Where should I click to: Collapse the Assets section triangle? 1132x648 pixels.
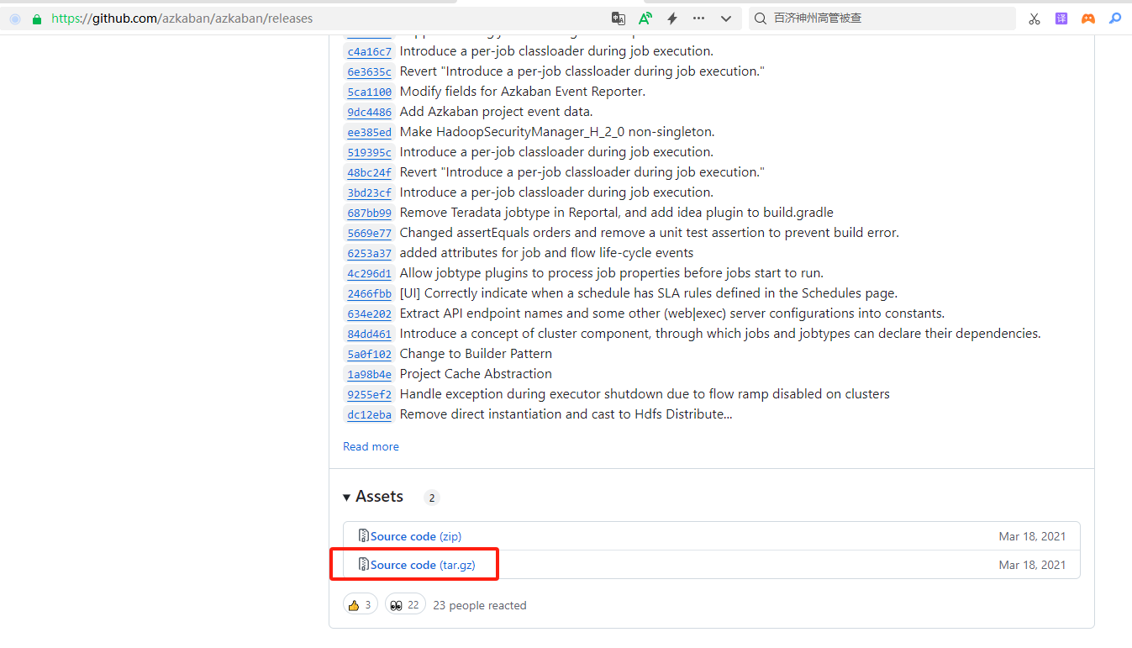[x=347, y=498]
